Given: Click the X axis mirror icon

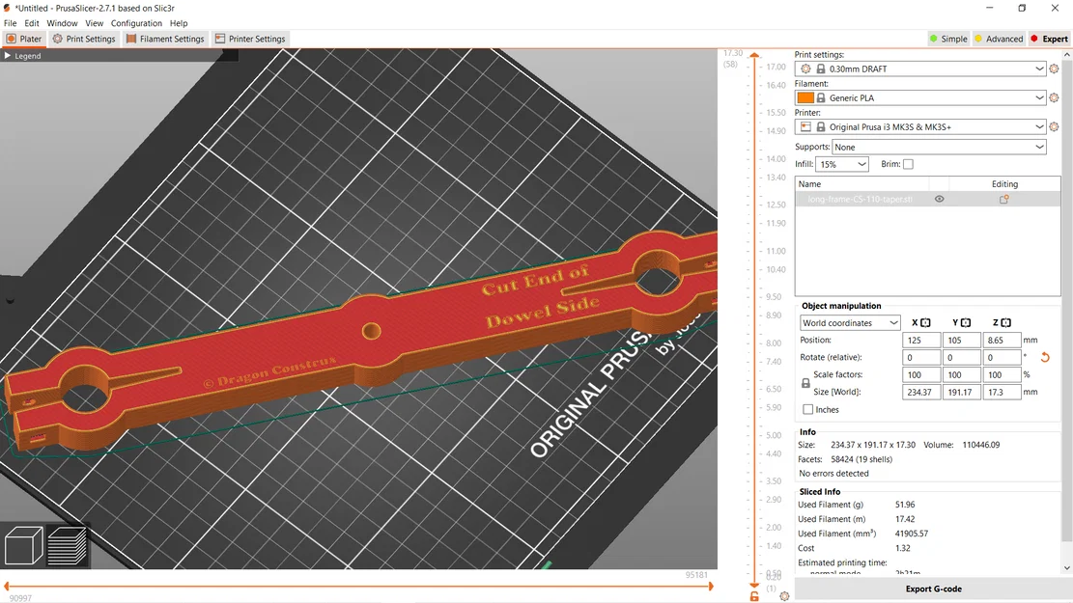Looking at the screenshot, I should (925, 322).
